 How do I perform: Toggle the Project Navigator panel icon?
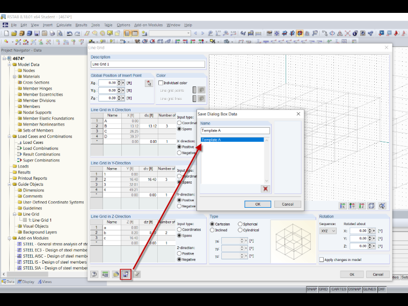(127, 33)
